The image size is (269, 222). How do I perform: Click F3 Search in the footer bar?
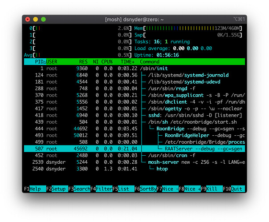coord(79,189)
